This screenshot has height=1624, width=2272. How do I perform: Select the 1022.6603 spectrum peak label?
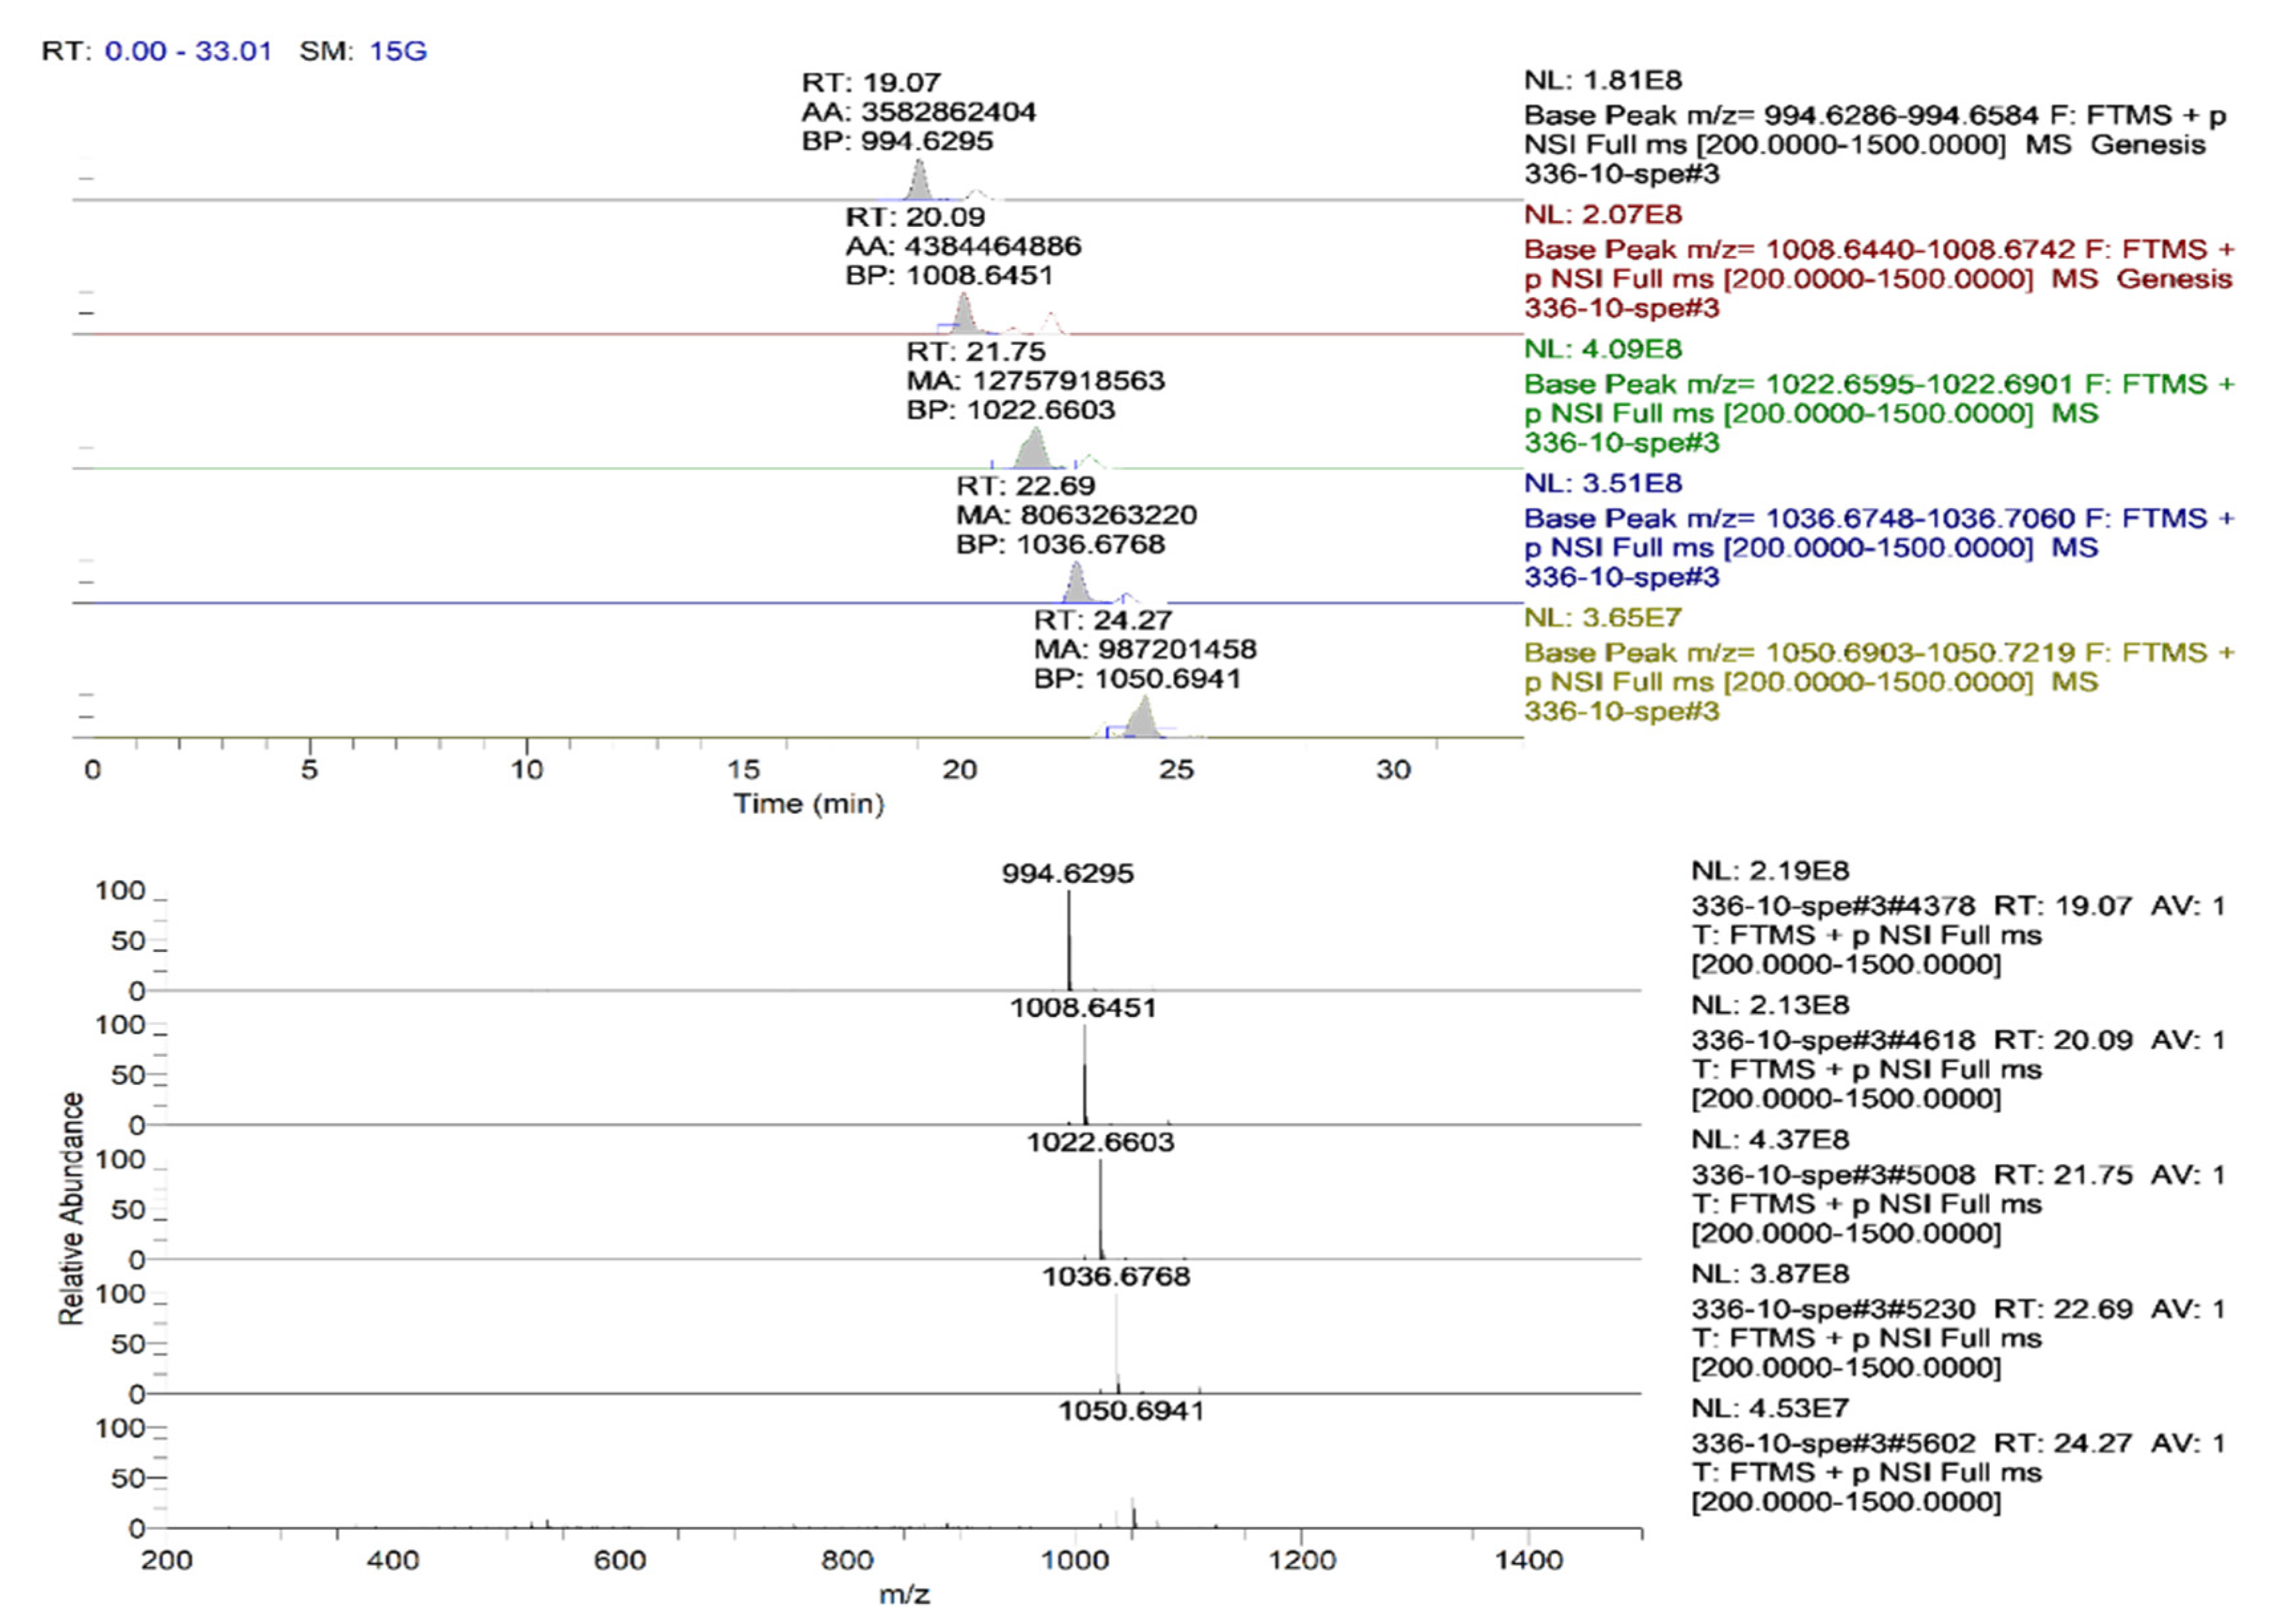1099,1142
